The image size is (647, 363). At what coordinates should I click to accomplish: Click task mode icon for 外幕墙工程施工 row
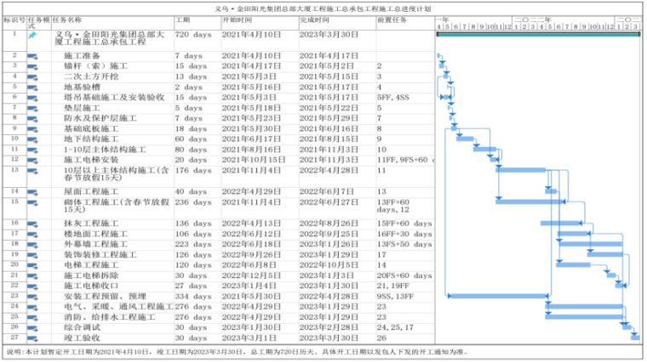pyautogui.click(x=32, y=243)
